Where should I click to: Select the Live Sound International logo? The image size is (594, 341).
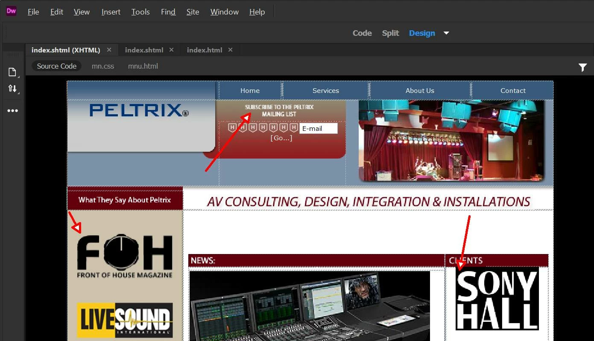125,320
